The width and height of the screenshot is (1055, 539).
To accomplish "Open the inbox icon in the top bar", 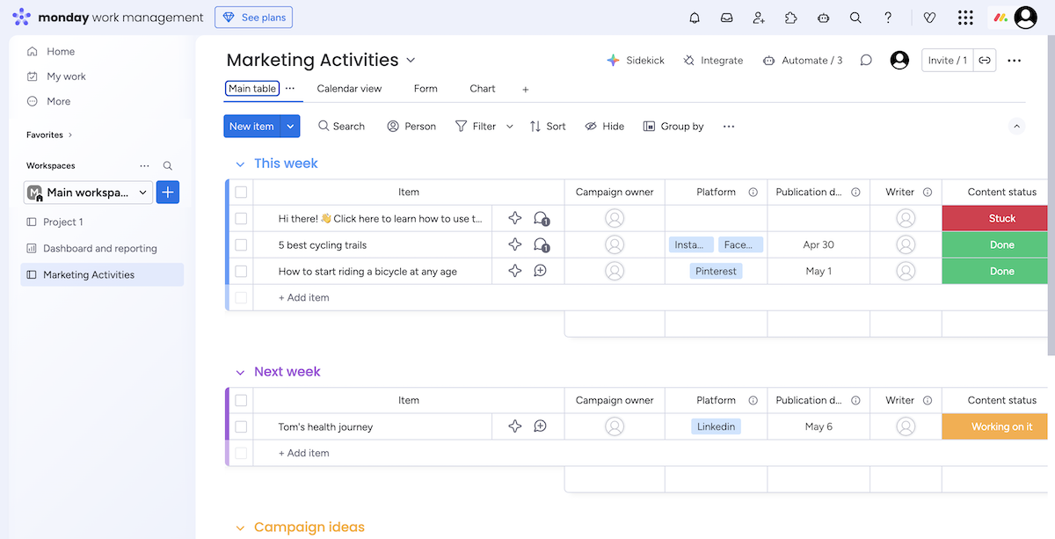I will (x=726, y=17).
